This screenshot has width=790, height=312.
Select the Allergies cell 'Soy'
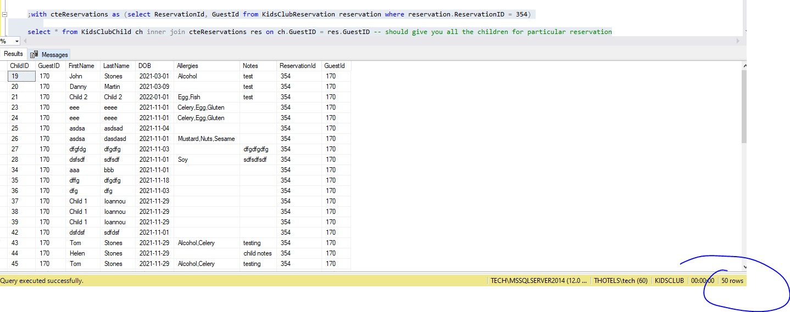pyautogui.click(x=207, y=160)
